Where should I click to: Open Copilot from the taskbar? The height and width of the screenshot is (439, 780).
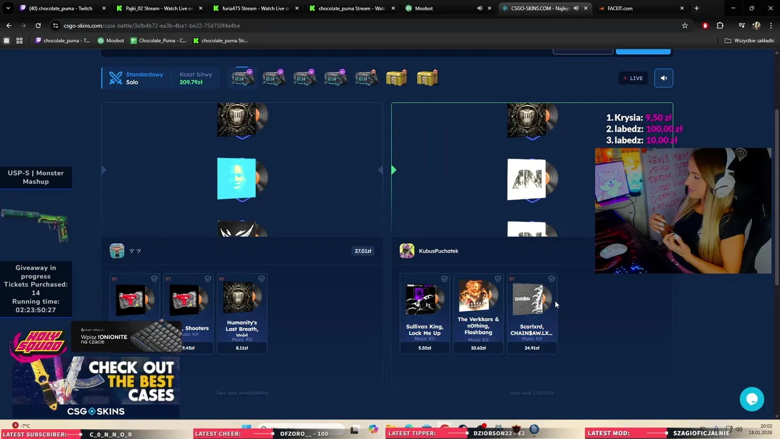[x=373, y=429]
